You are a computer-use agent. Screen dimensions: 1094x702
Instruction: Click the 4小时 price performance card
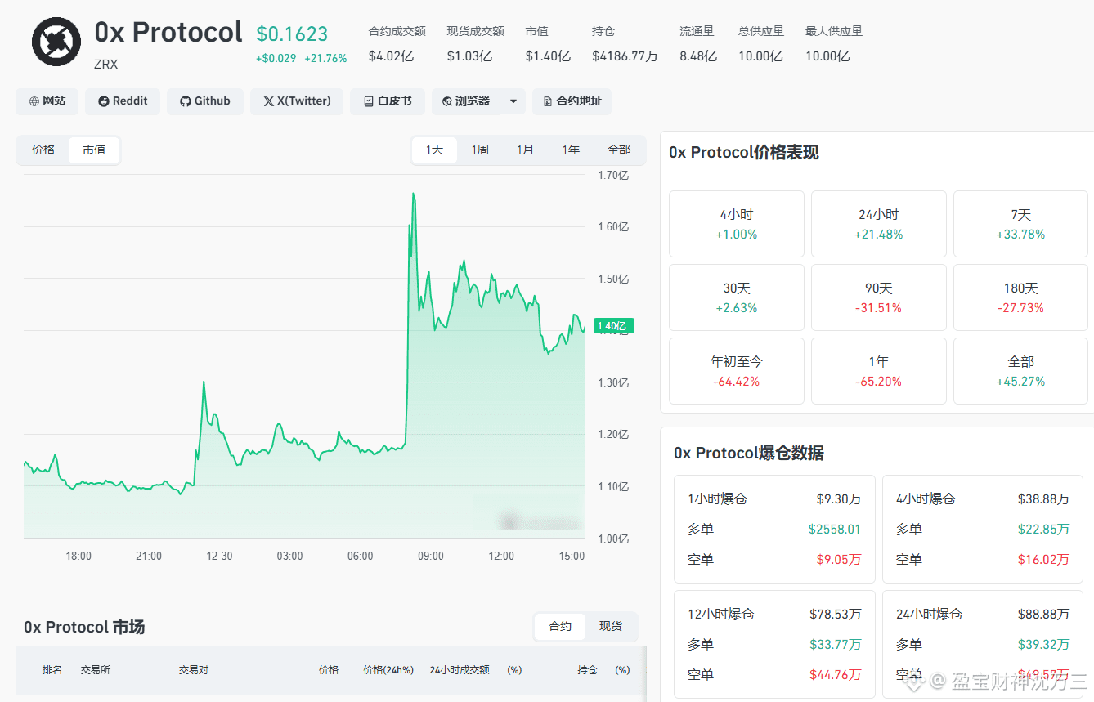737,224
